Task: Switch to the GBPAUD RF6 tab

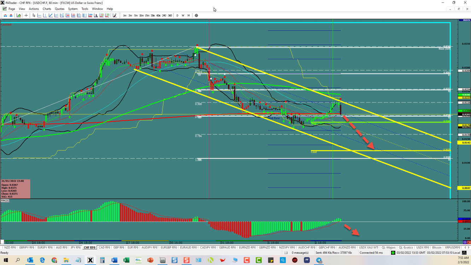Action: point(228,247)
